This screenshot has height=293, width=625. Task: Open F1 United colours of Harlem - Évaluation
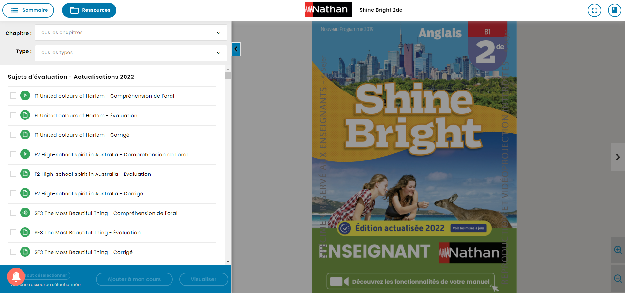pyautogui.click(x=86, y=116)
